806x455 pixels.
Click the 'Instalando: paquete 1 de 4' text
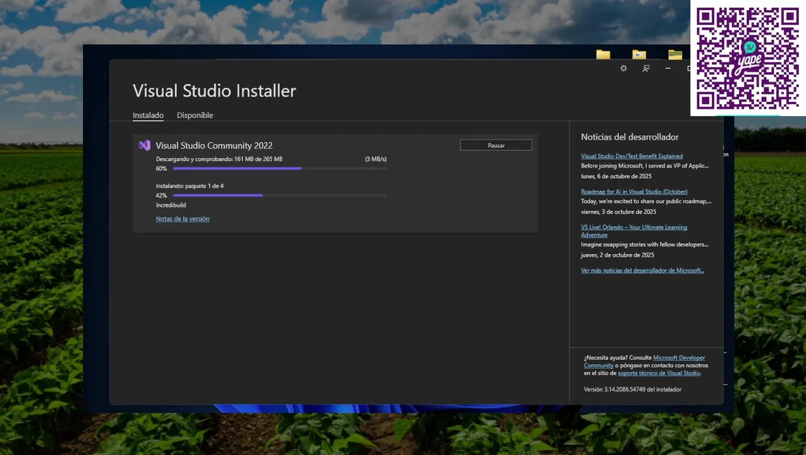tap(190, 186)
